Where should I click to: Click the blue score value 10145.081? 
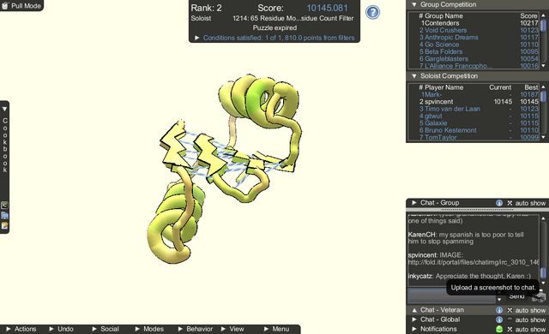(x=327, y=8)
